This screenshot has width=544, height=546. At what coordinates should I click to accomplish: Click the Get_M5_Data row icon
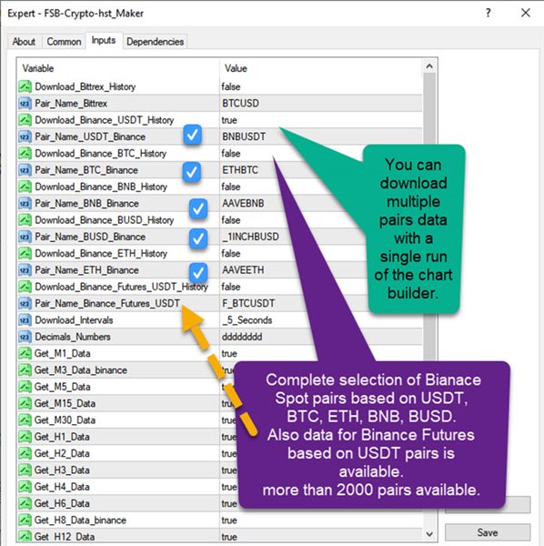(25, 387)
